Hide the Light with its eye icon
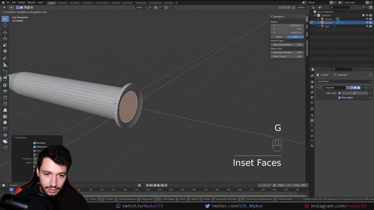Viewport: 374px width, 210px height. point(367,26)
